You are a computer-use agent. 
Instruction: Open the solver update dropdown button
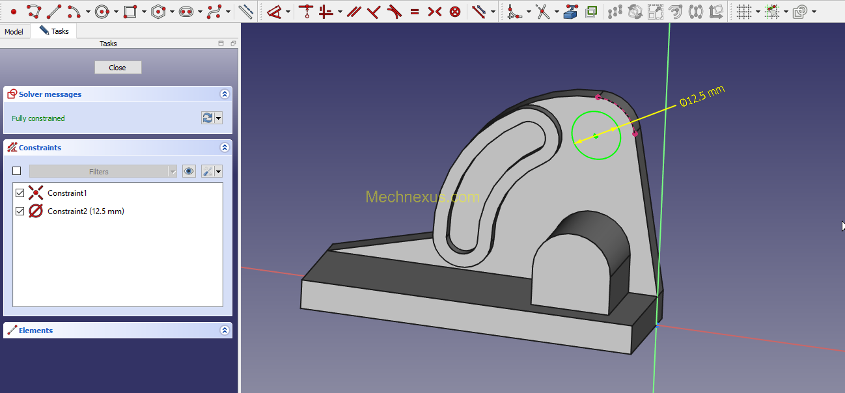(x=219, y=118)
